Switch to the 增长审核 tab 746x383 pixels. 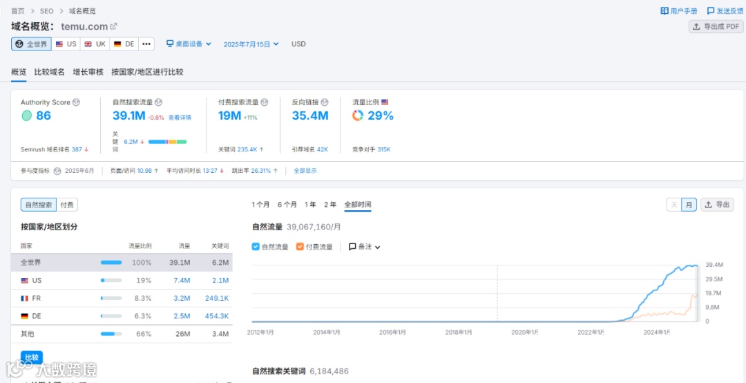point(88,72)
